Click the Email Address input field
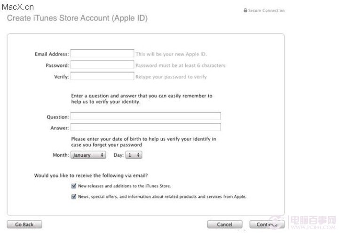The image size is (339, 233). [x=102, y=54]
